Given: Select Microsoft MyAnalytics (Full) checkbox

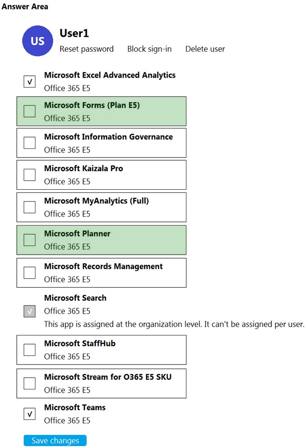Looking at the screenshot, I should pos(29,207).
